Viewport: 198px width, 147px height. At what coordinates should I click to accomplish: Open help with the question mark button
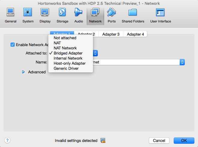(x=7, y=140)
